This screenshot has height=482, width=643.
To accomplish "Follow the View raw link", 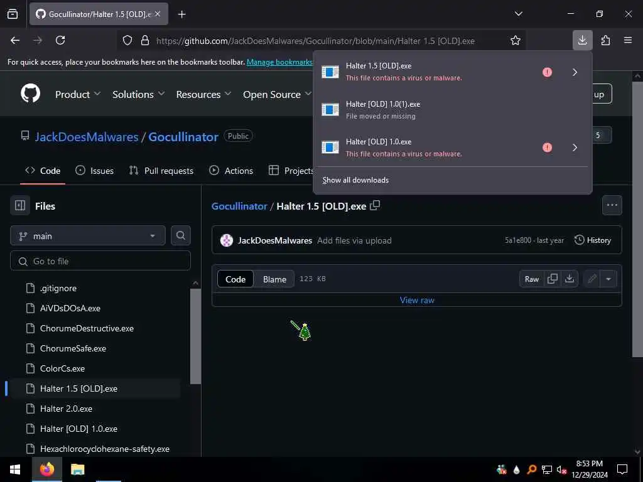I will pos(417,300).
